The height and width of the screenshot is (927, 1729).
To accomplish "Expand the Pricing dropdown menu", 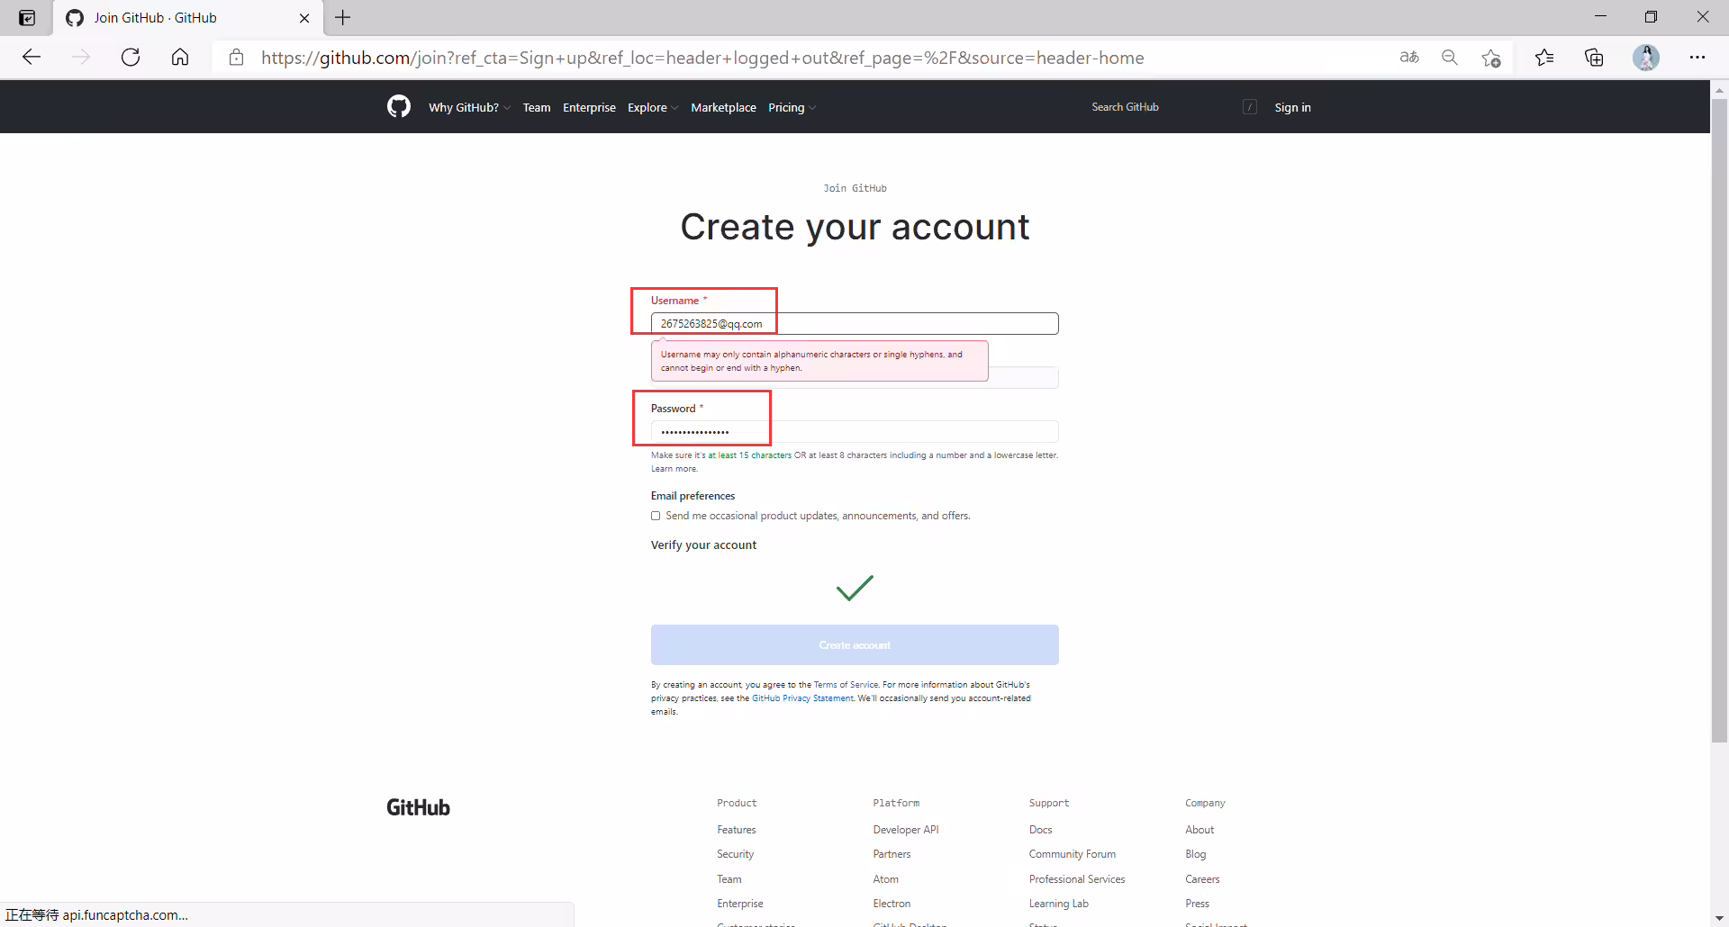I will 792,107.
